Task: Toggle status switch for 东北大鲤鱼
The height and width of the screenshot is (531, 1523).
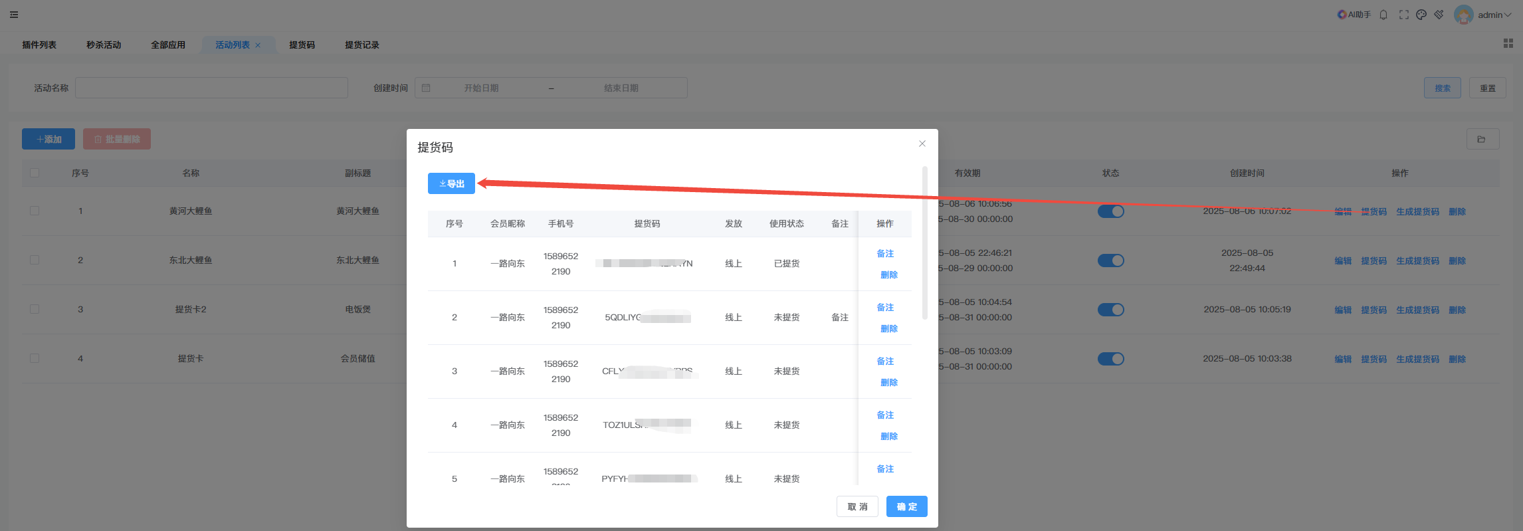Action: [1110, 261]
